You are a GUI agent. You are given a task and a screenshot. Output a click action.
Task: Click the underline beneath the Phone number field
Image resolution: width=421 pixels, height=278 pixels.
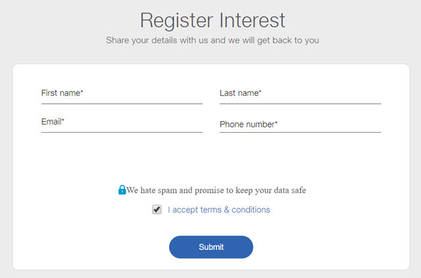tap(300, 132)
